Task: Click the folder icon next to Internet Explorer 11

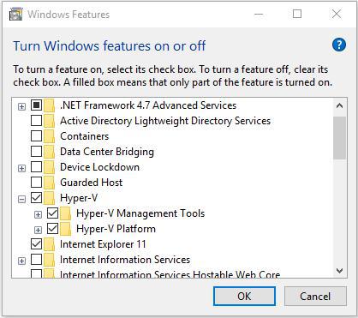Action: 49,244
